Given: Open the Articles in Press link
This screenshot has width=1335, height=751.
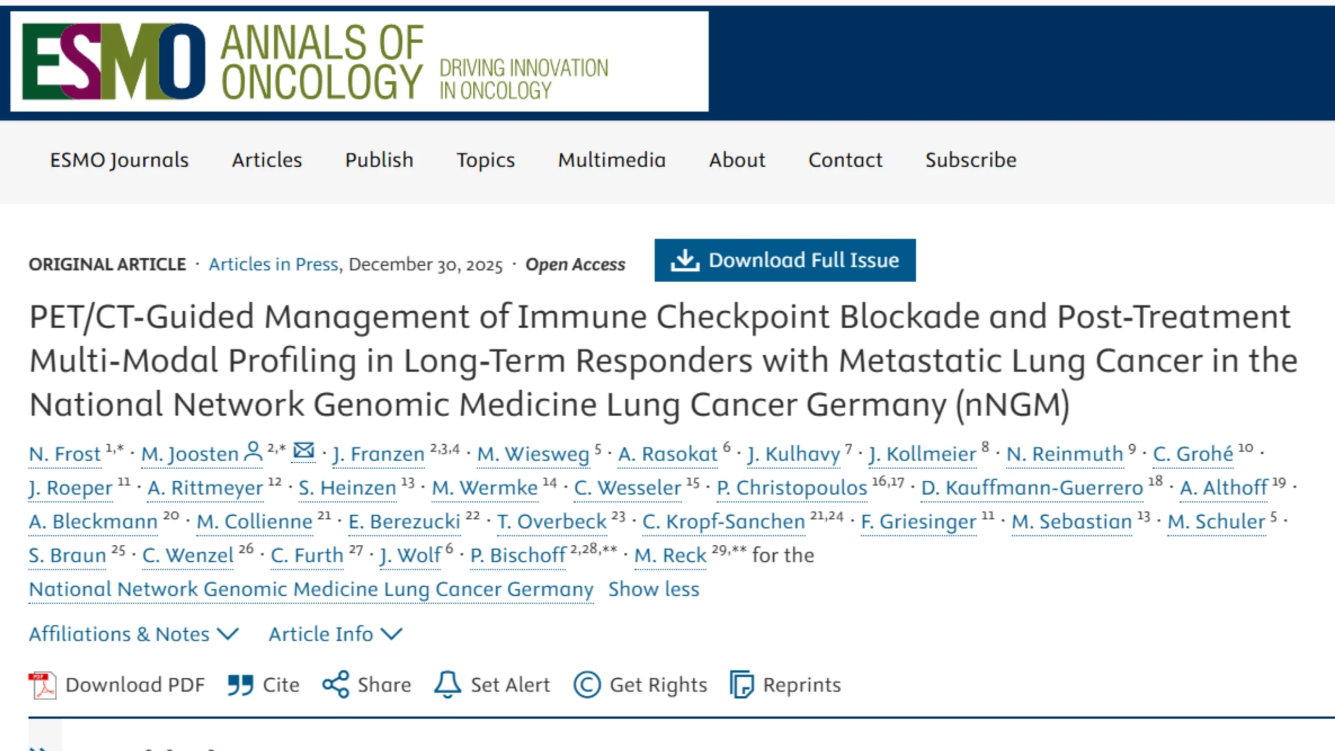Looking at the screenshot, I should pyautogui.click(x=272, y=264).
